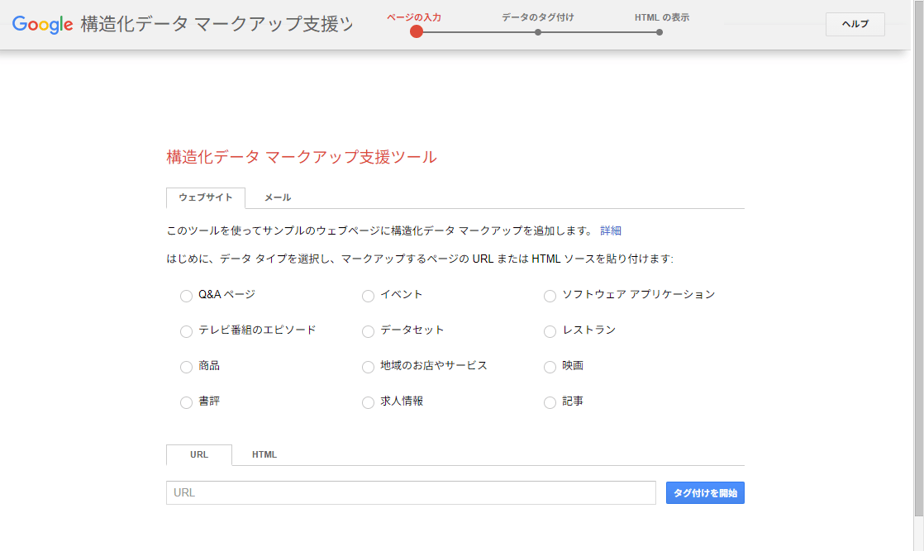Choose the データセット radio button
Viewport: 924px width, 551px height.
[368, 331]
